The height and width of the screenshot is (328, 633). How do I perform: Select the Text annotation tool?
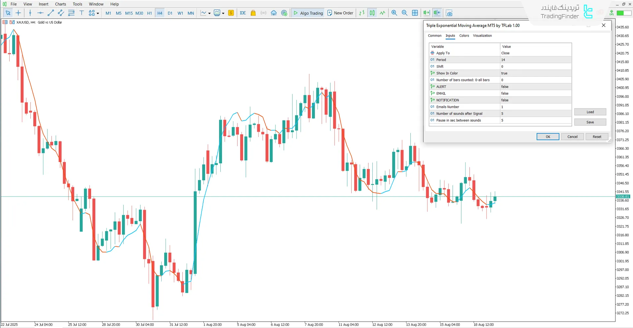click(81, 13)
